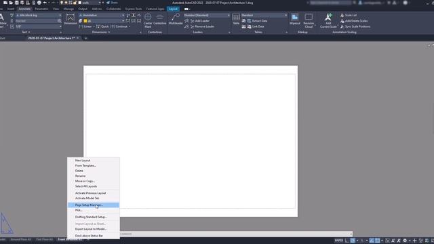Click the Undo arrow icon

tap(45, 3)
